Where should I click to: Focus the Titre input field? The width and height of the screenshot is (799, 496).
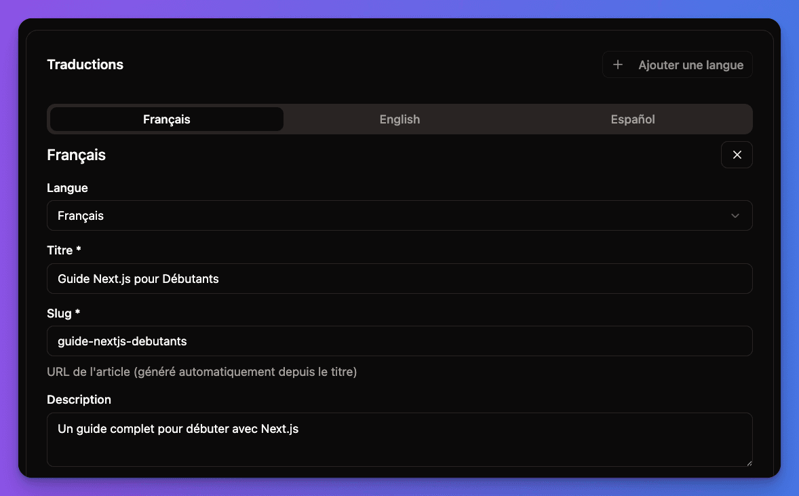399,278
